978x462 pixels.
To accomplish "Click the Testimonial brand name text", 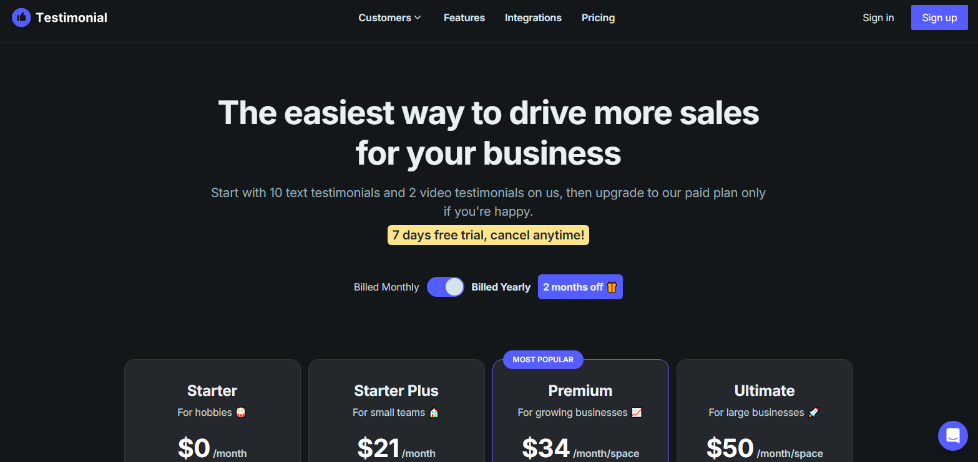I will 72,17.
